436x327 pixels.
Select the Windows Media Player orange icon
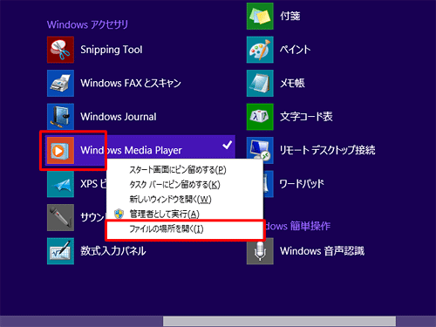pyautogui.click(x=60, y=150)
